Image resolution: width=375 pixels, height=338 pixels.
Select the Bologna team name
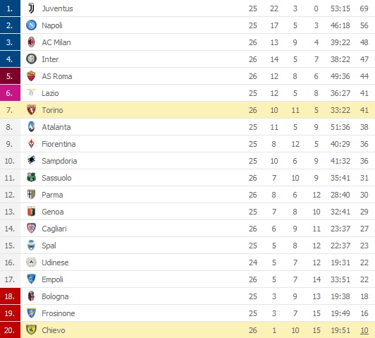[x=55, y=296]
